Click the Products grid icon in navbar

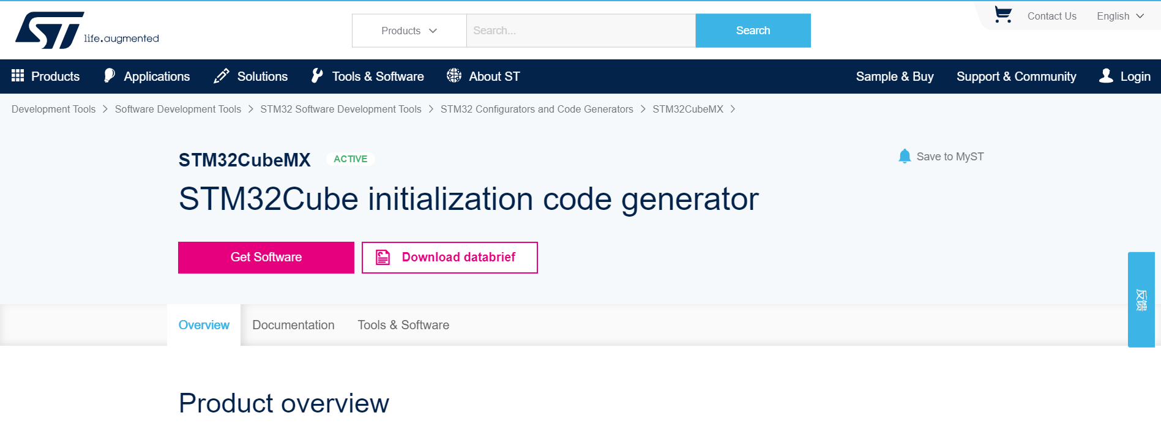(x=18, y=75)
